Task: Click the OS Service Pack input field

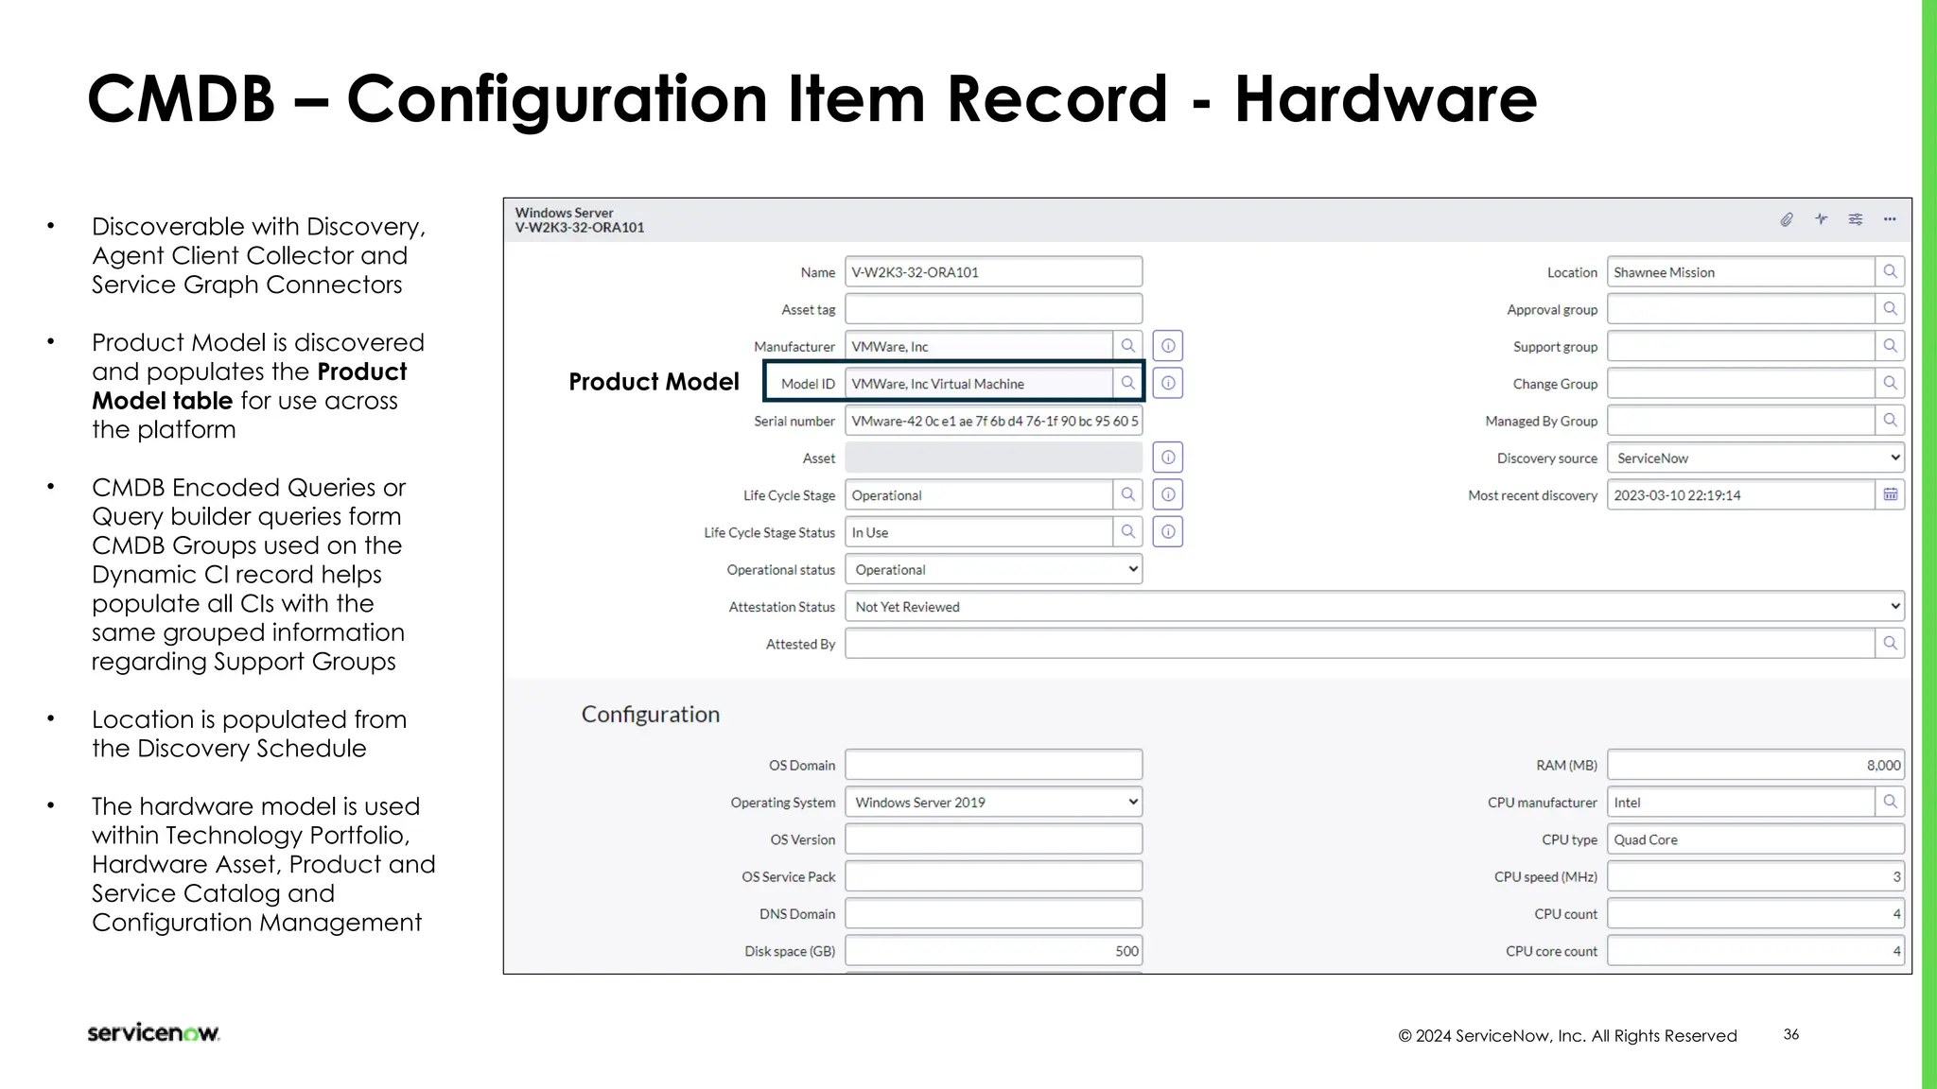Action: click(993, 875)
